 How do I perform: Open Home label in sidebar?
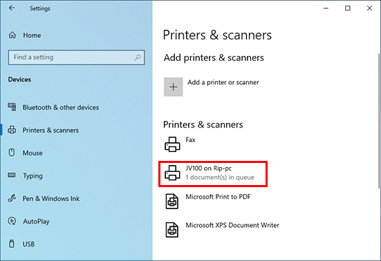click(32, 35)
